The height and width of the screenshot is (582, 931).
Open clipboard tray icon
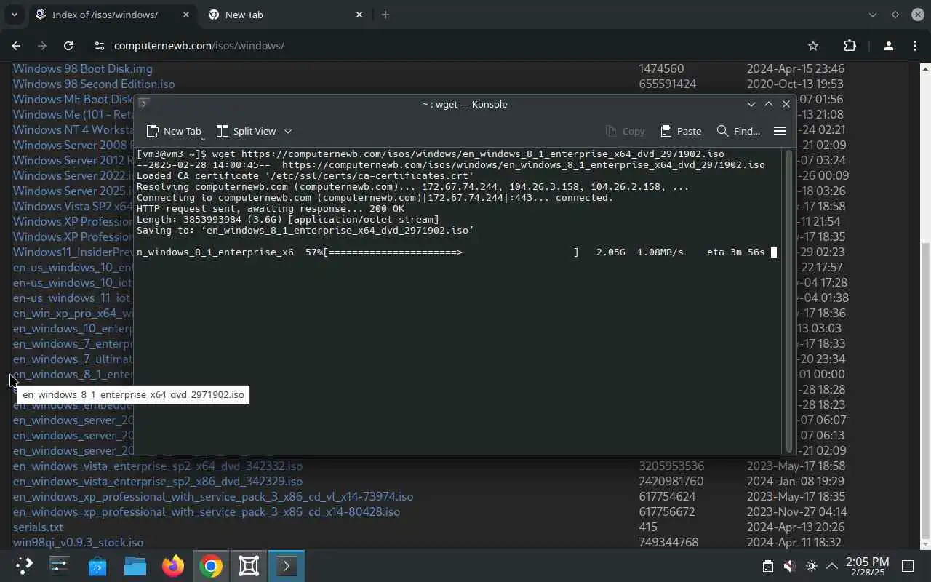click(767, 566)
